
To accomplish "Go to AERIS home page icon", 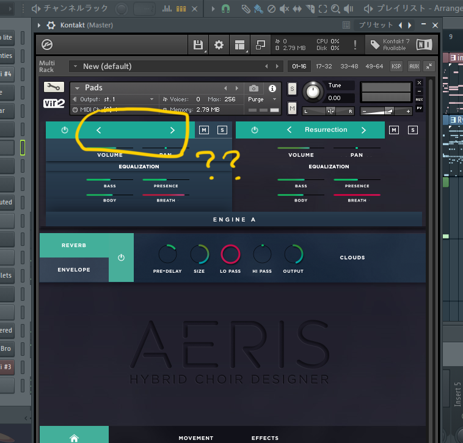I will [74, 438].
